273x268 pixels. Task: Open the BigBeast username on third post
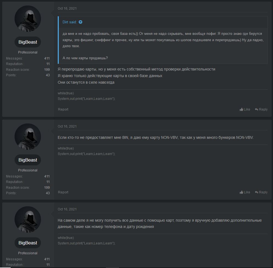click(28, 243)
